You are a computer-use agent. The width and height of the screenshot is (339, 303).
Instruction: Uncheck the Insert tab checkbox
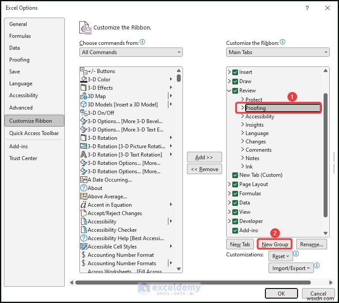[x=235, y=72]
